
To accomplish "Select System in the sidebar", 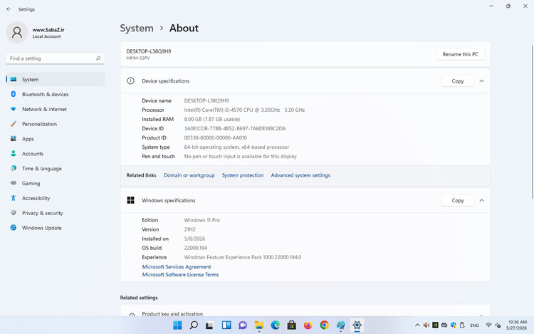I will (56, 79).
